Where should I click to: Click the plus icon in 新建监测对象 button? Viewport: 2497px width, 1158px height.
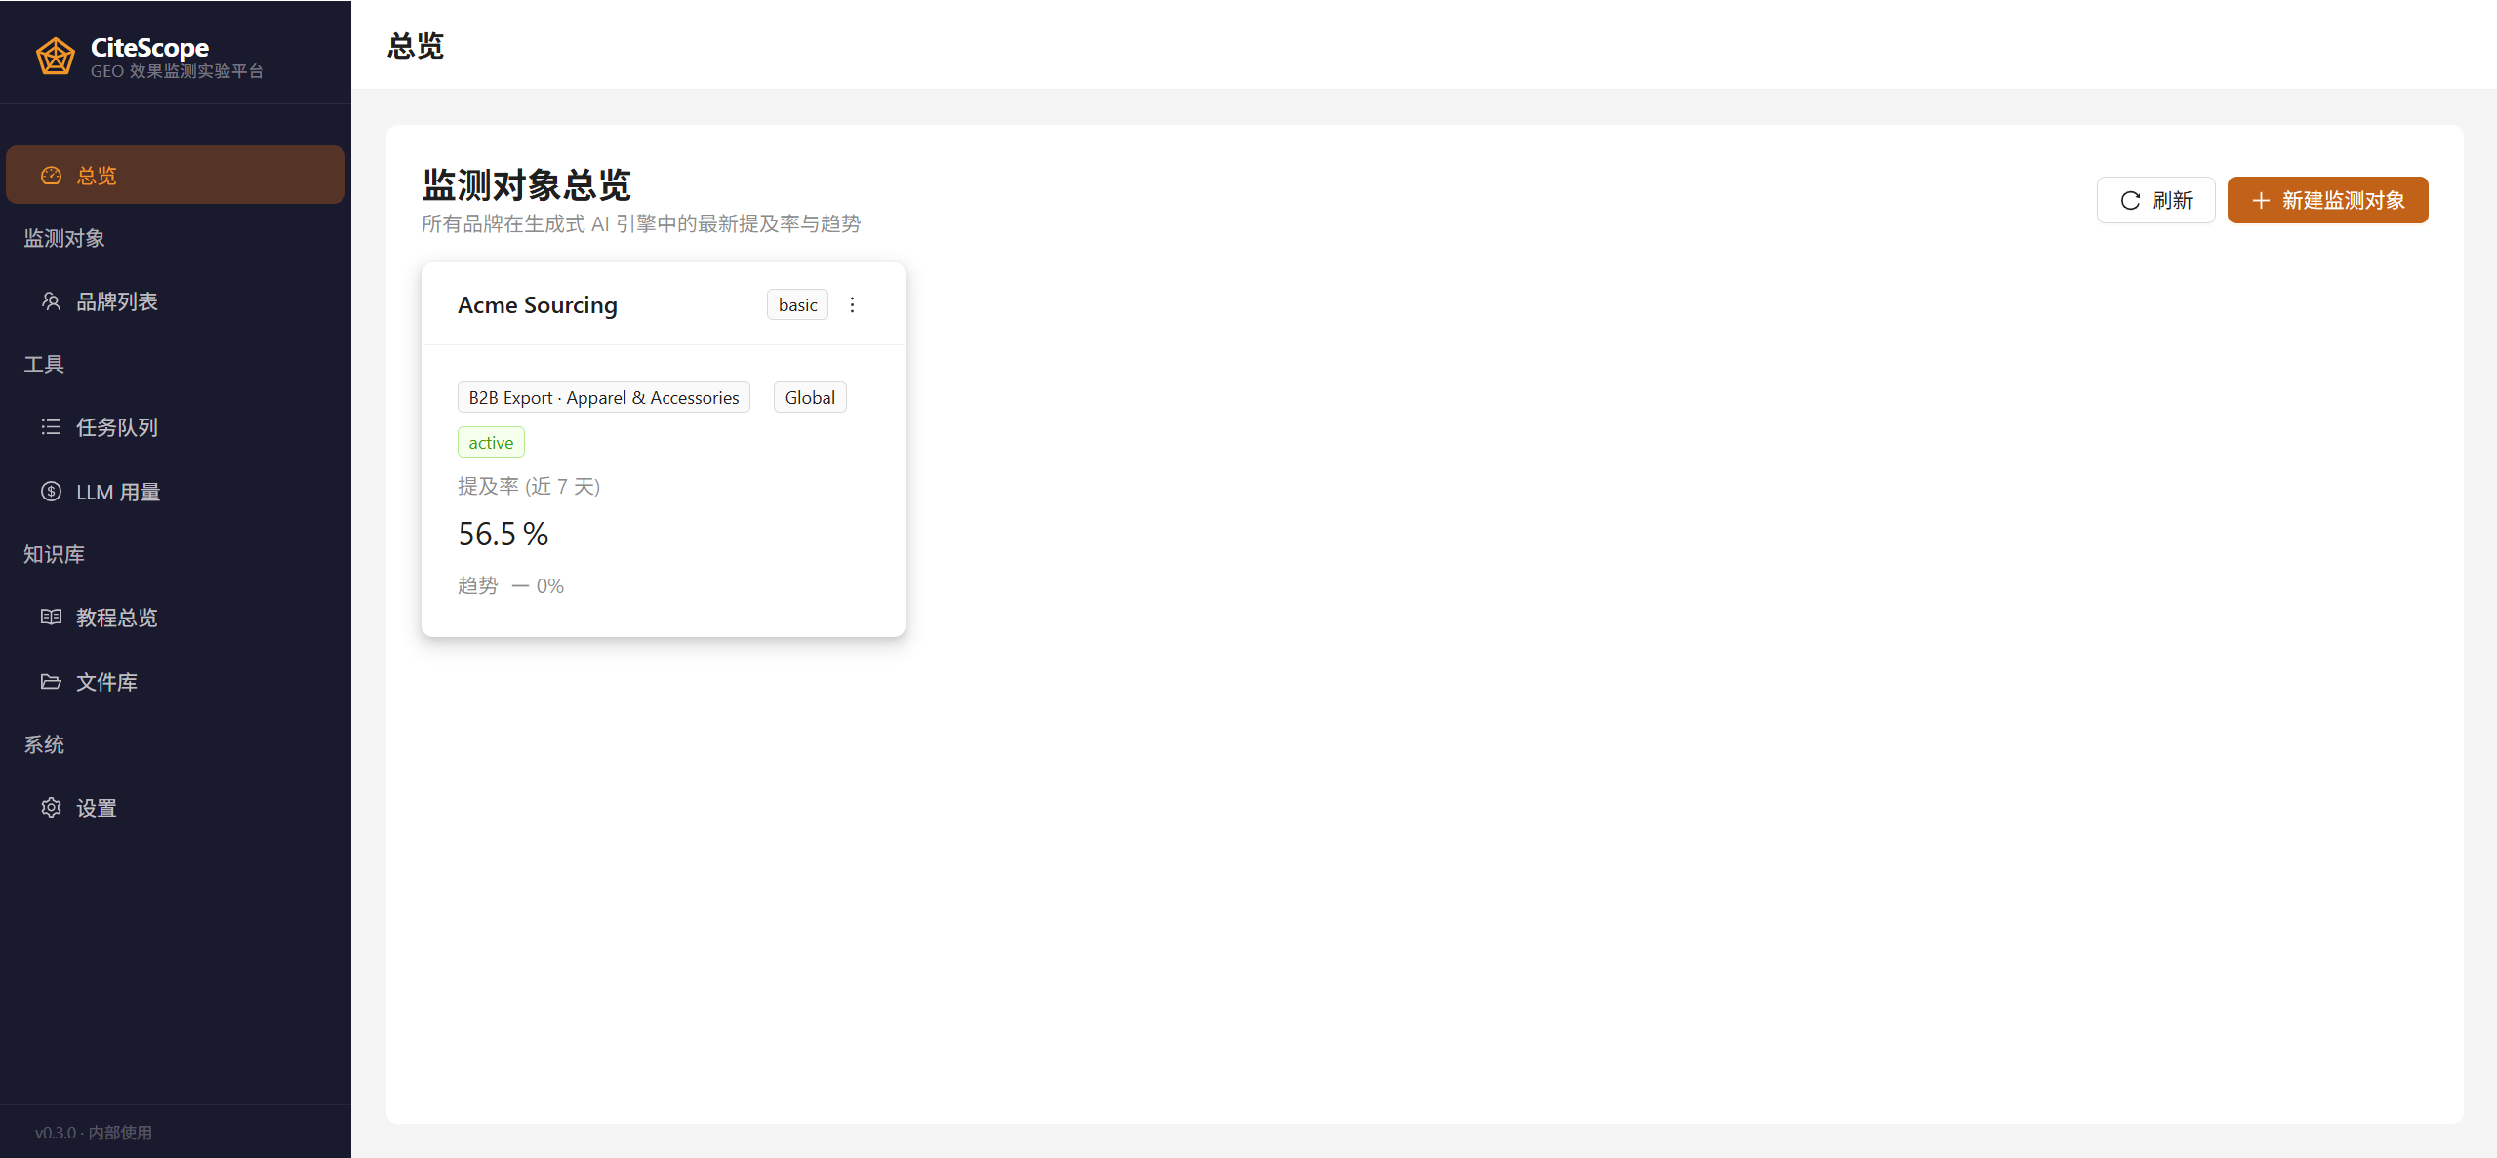(2261, 201)
